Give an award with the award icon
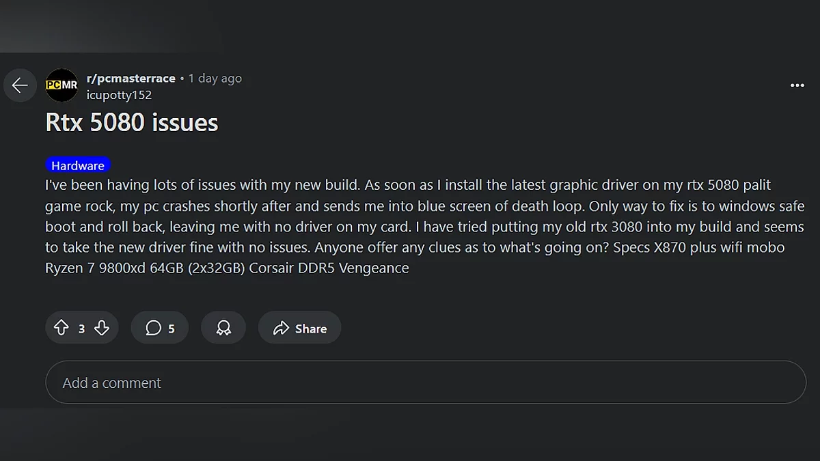820x461 pixels. point(223,329)
